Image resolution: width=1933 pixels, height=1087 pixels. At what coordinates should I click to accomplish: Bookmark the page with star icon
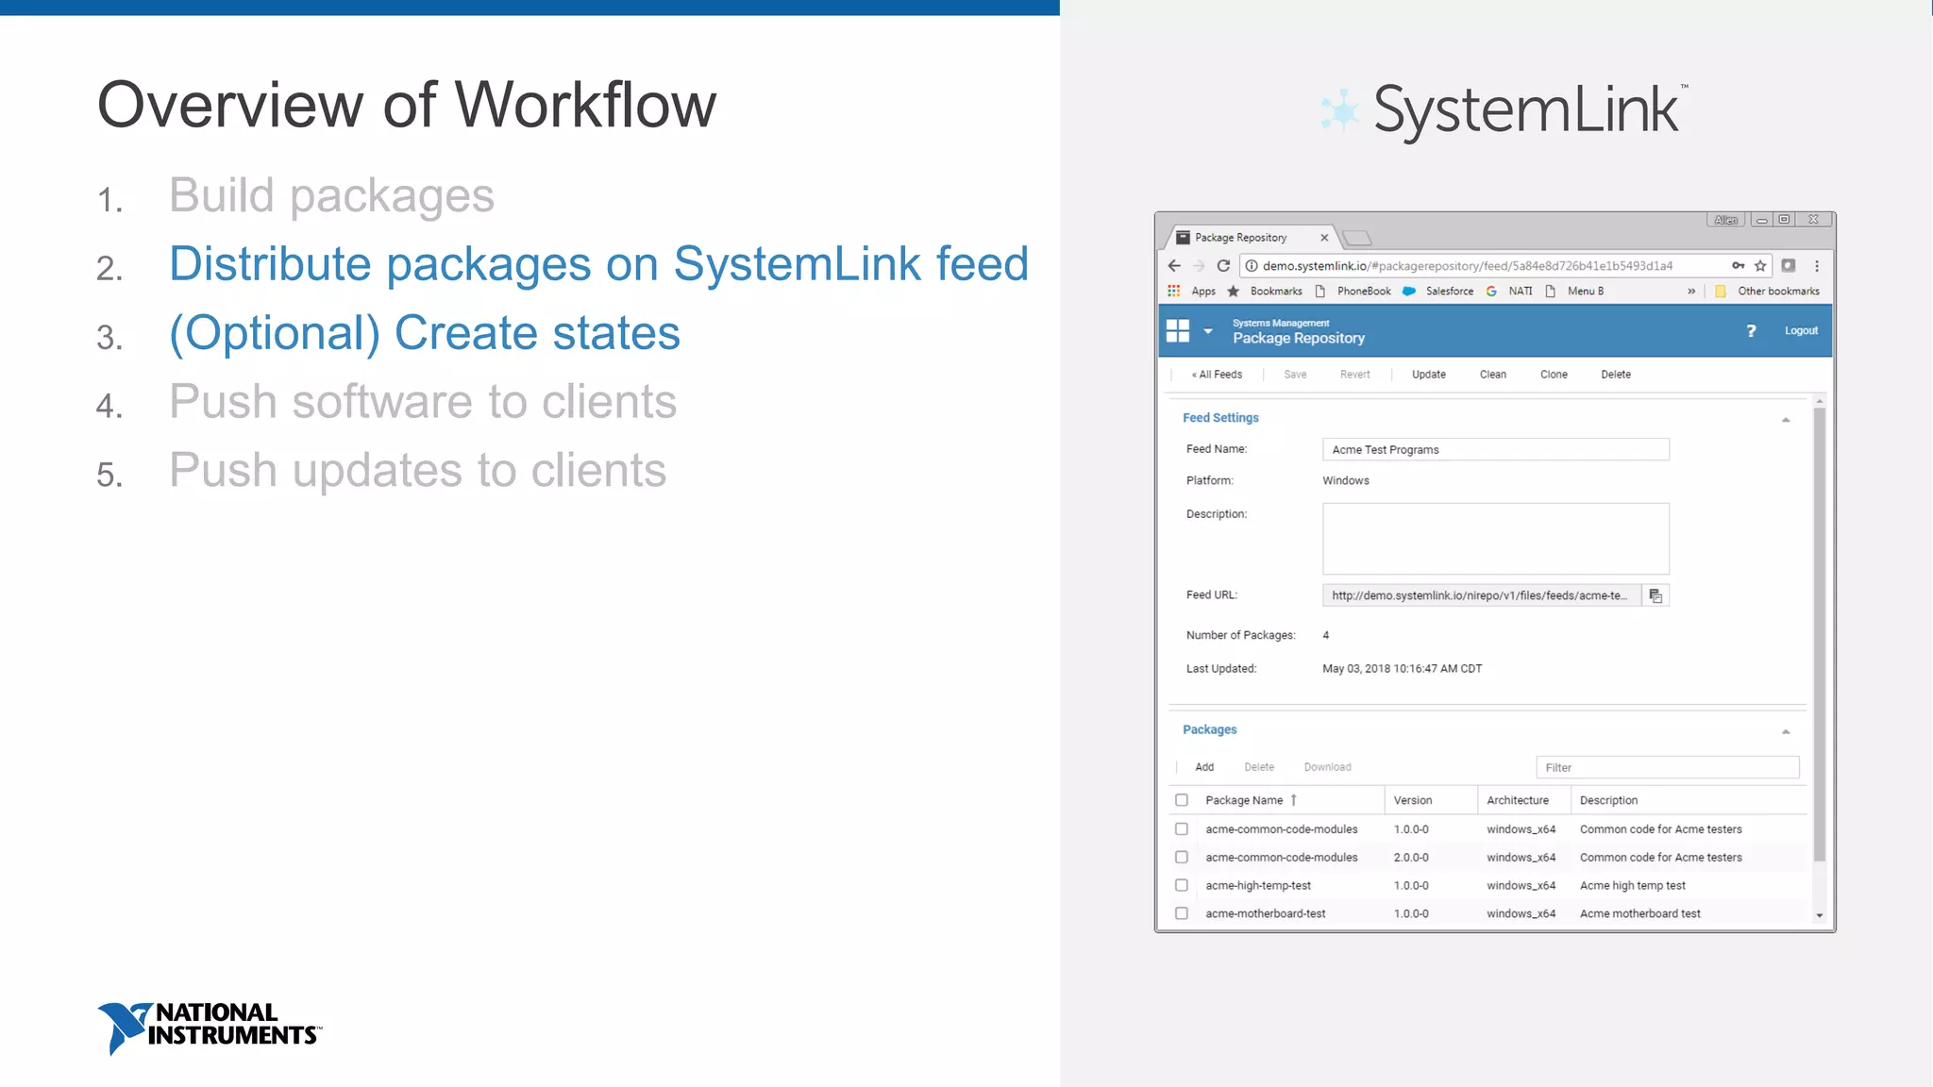tap(1760, 266)
